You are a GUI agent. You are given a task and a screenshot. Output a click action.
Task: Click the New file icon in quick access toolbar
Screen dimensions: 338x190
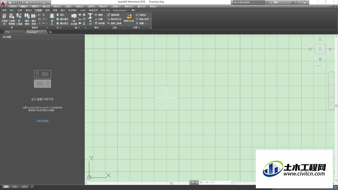pos(10,2)
